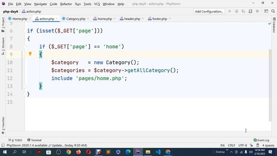Image resolution: width=277 pixels, height=156 pixels.
Task: Open Opera from taskbar
Action: (x=88, y=152)
